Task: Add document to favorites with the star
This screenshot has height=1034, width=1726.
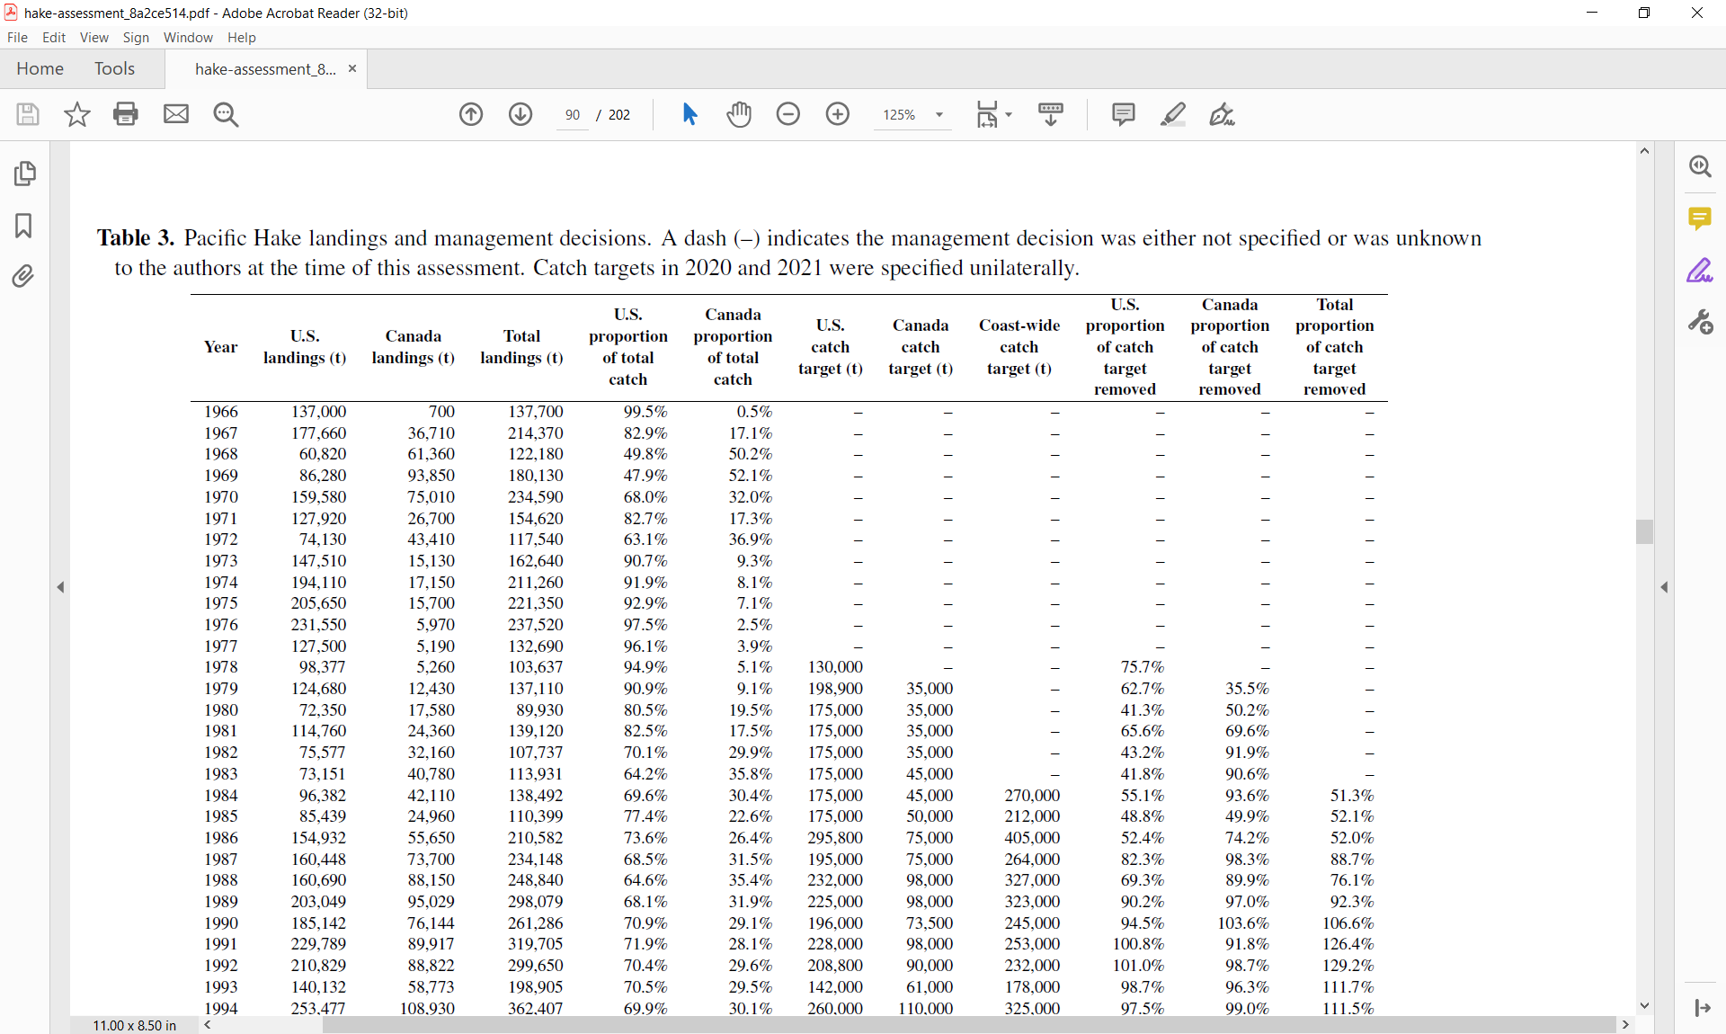Action: [76, 114]
